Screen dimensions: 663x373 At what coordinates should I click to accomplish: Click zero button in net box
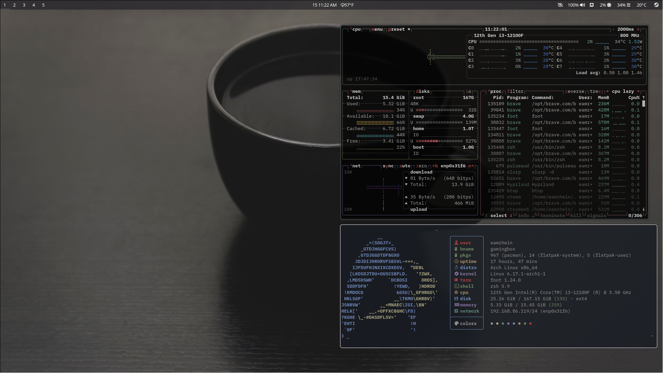click(x=421, y=166)
